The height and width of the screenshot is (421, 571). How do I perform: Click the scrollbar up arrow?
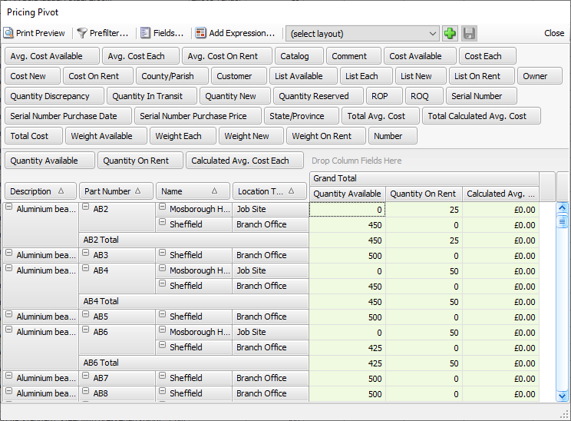click(562, 207)
